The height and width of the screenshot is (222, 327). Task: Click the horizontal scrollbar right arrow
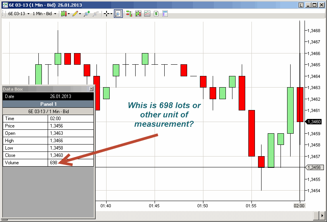click(x=322, y=215)
